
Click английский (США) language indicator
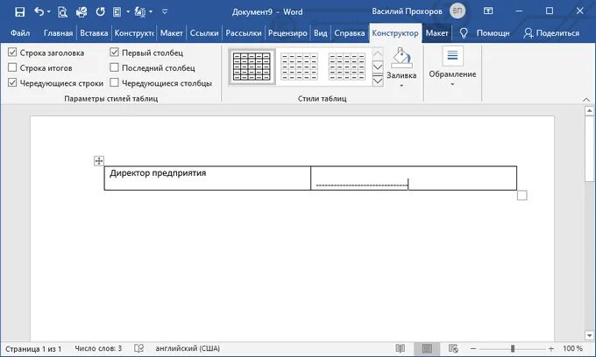tap(188, 348)
